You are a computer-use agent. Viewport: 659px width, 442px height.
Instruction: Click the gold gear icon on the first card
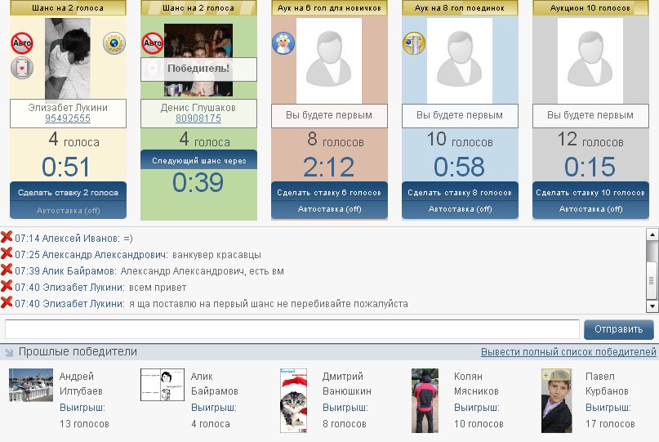(114, 43)
